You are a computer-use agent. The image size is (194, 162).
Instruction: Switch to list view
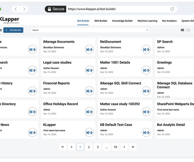pos(189,30)
